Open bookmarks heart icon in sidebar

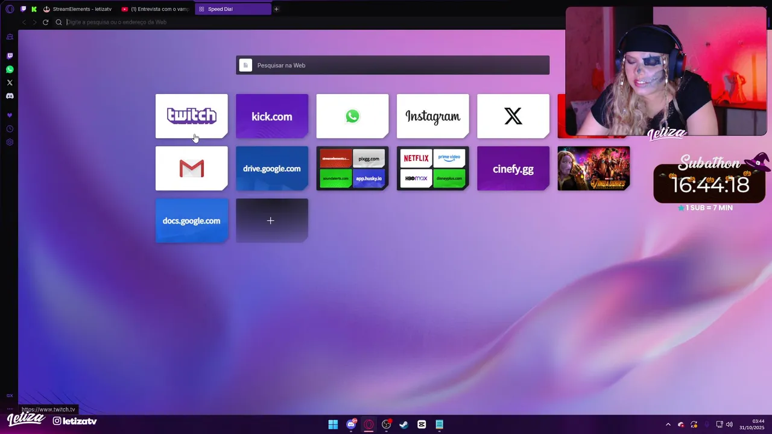pyautogui.click(x=10, y=115)
